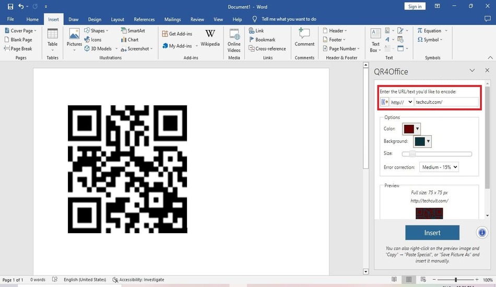The width and height of the screenshot is (496, 287).
Task: Click the URL text input field
Action: (446, 102)
